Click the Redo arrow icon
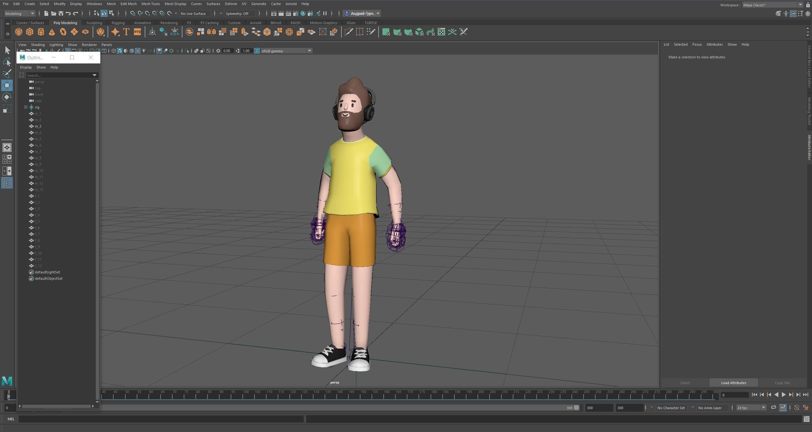 (x=76, y=13)
